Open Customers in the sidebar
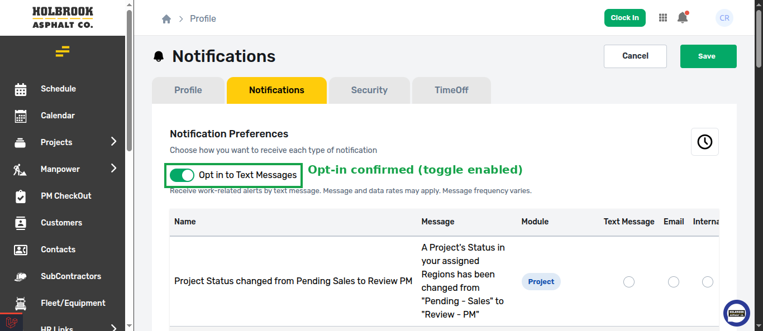The image size is (763, 331). click(x=61, y=223)
